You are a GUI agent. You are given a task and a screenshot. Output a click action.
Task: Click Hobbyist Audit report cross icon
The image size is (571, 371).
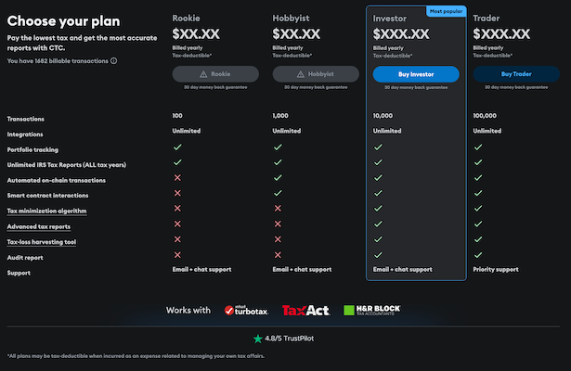point(278,255)
